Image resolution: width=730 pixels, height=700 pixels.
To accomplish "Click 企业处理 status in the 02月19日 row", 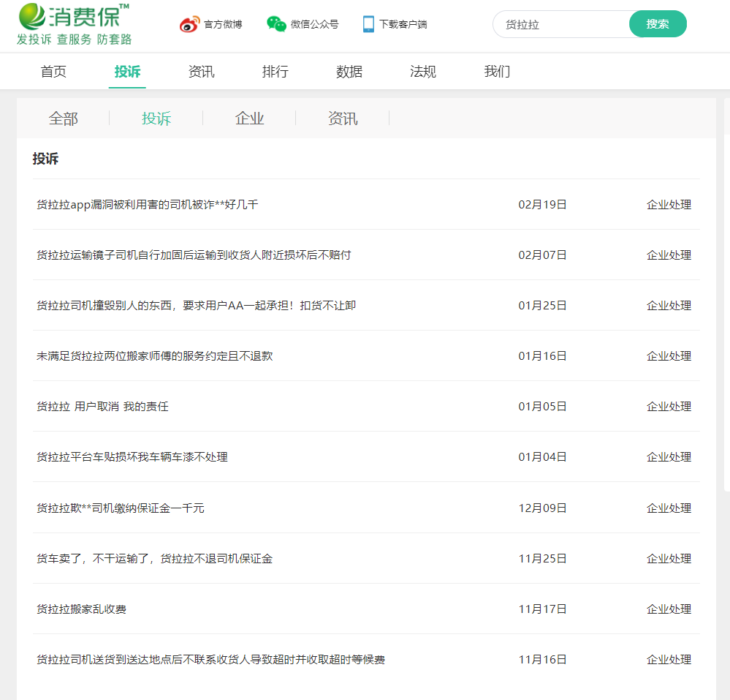I will (x=669, y=205).
